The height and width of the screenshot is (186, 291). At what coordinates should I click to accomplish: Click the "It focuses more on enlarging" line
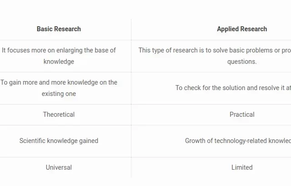[x=59, y=50]
